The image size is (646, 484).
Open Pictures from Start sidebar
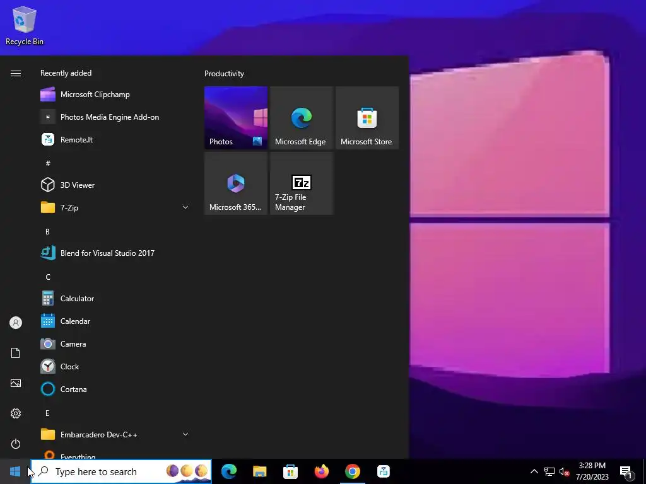click(x=16, y=383)
